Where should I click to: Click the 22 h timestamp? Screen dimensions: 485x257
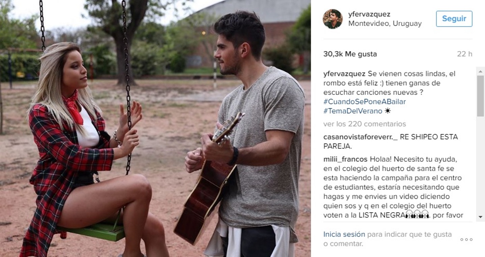pos(465,54)
